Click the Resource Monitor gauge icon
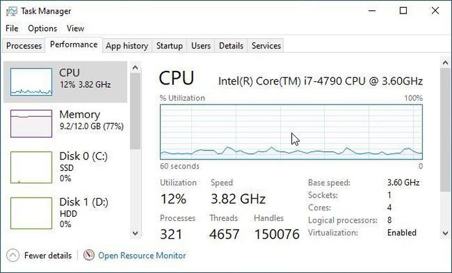This screenshot has height=273, width=452. (89, 255)
